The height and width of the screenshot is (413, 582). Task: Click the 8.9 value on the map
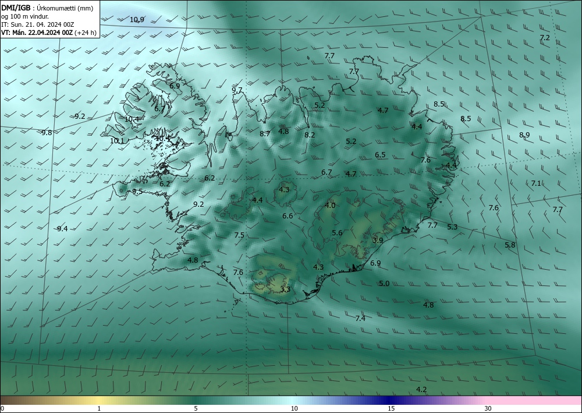(x=524, y=135)
